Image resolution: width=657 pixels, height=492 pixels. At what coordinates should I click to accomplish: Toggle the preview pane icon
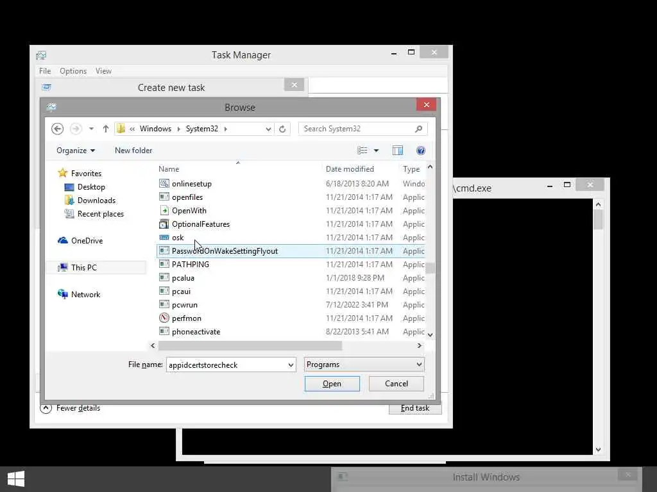click(398, 151)
